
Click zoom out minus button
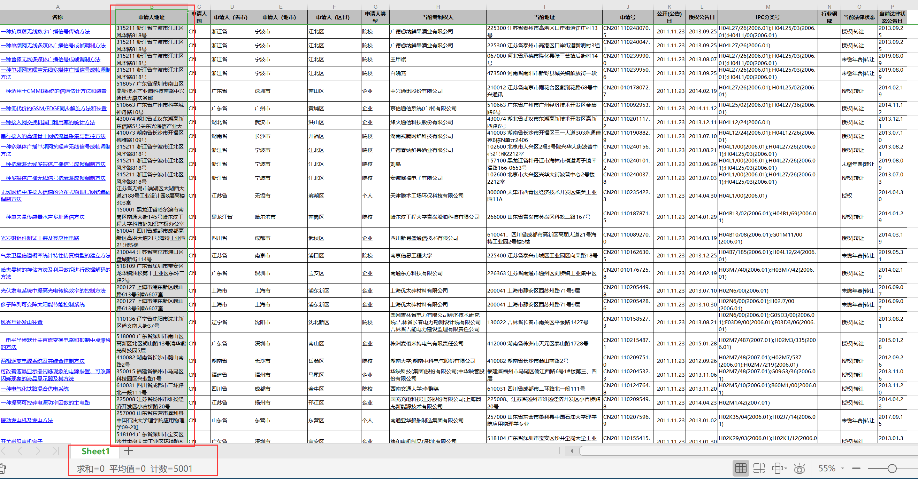coord(856,468)
